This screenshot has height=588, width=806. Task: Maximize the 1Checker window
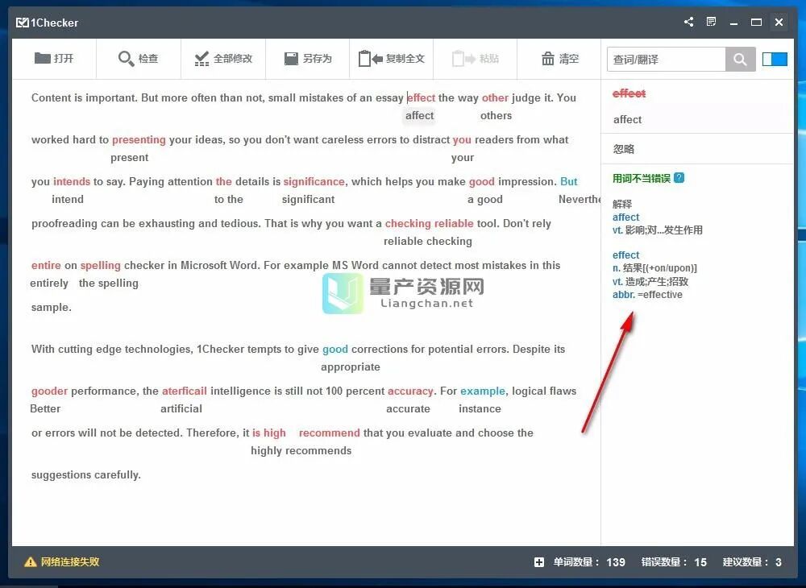click(x=756, y=22)
